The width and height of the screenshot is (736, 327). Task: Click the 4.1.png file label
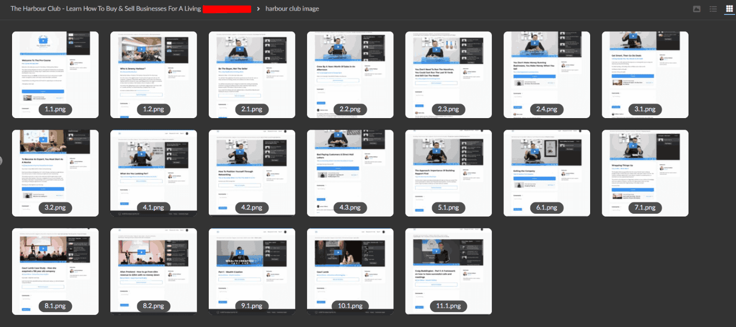pos(154,207)
